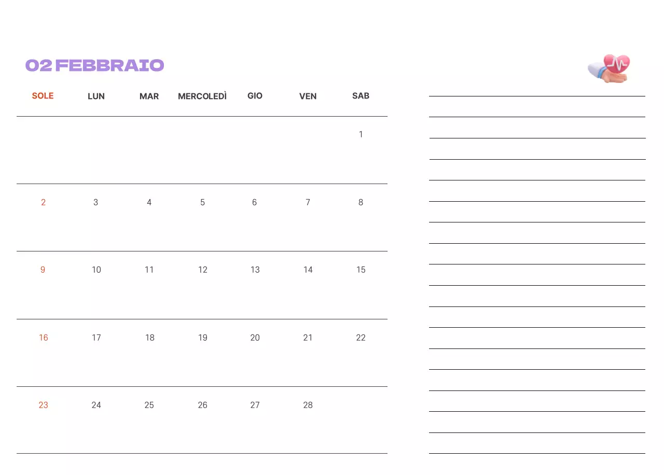Click the SAB column header
Screen dimensions: 664x475
pos(361,96)
